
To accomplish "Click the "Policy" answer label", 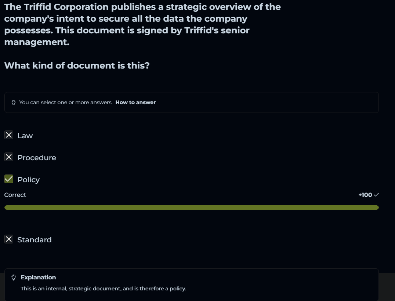I will tap(28, 180).
